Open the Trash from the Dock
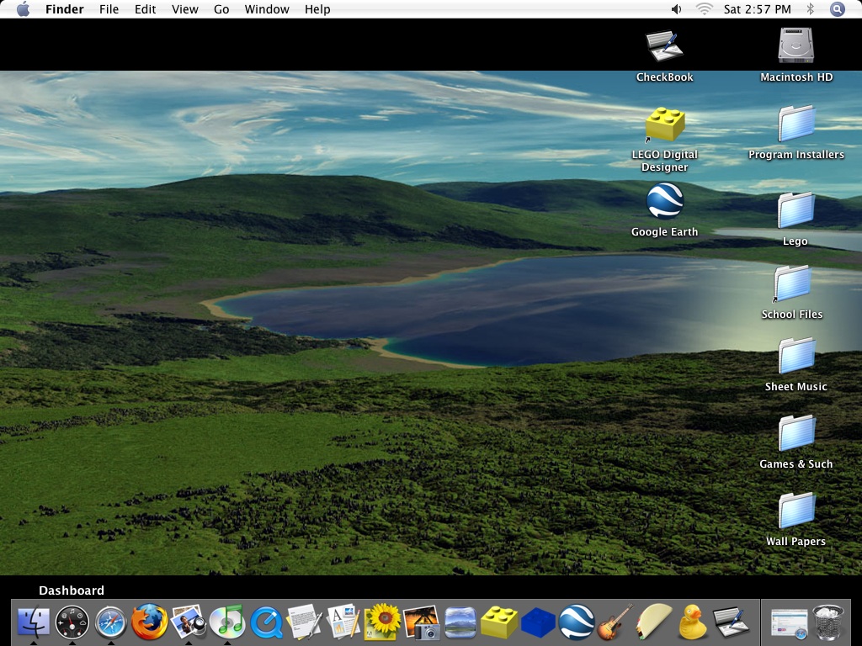The width and height of the screenshot is (862, 646). (829, 622)
